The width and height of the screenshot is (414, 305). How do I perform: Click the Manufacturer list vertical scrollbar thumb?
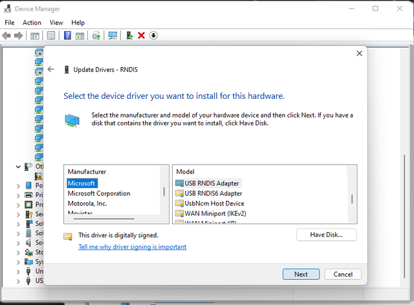164,192
